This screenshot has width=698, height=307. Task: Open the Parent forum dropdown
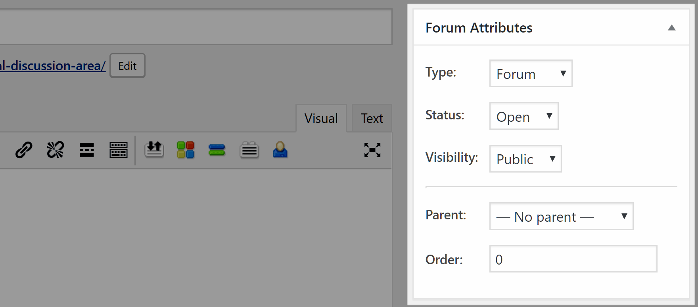click(x=561, y=216)
